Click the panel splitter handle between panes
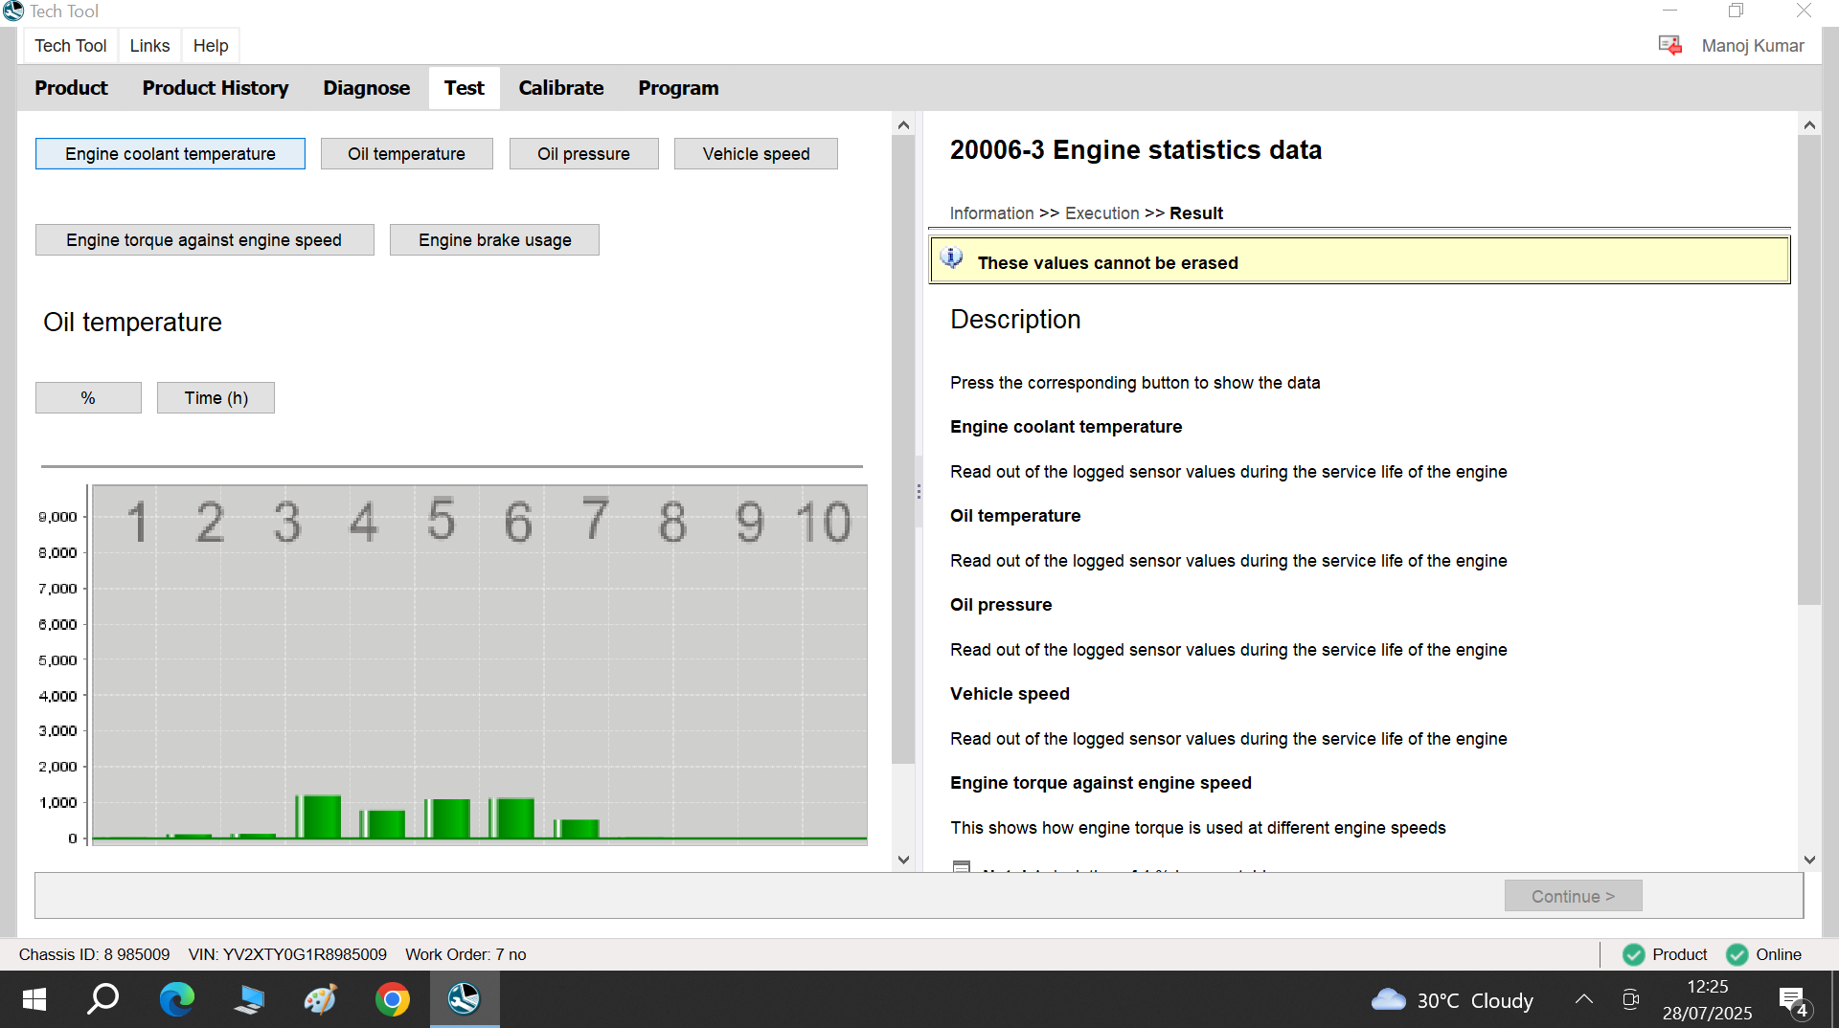 coord(919,491)
